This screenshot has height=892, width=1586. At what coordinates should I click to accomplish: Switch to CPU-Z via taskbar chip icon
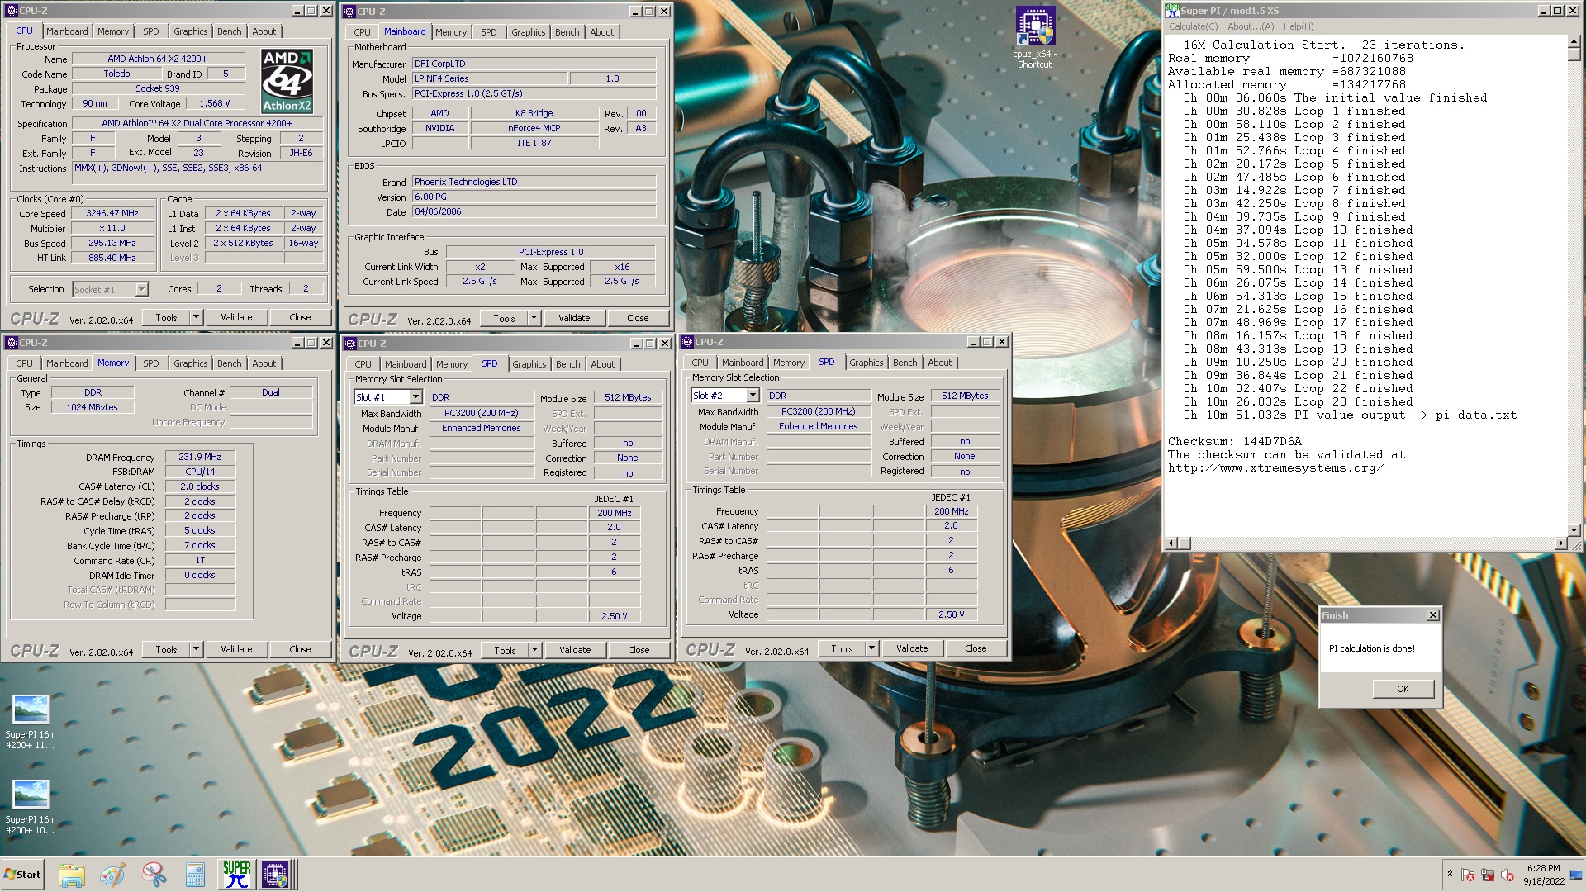275,875
